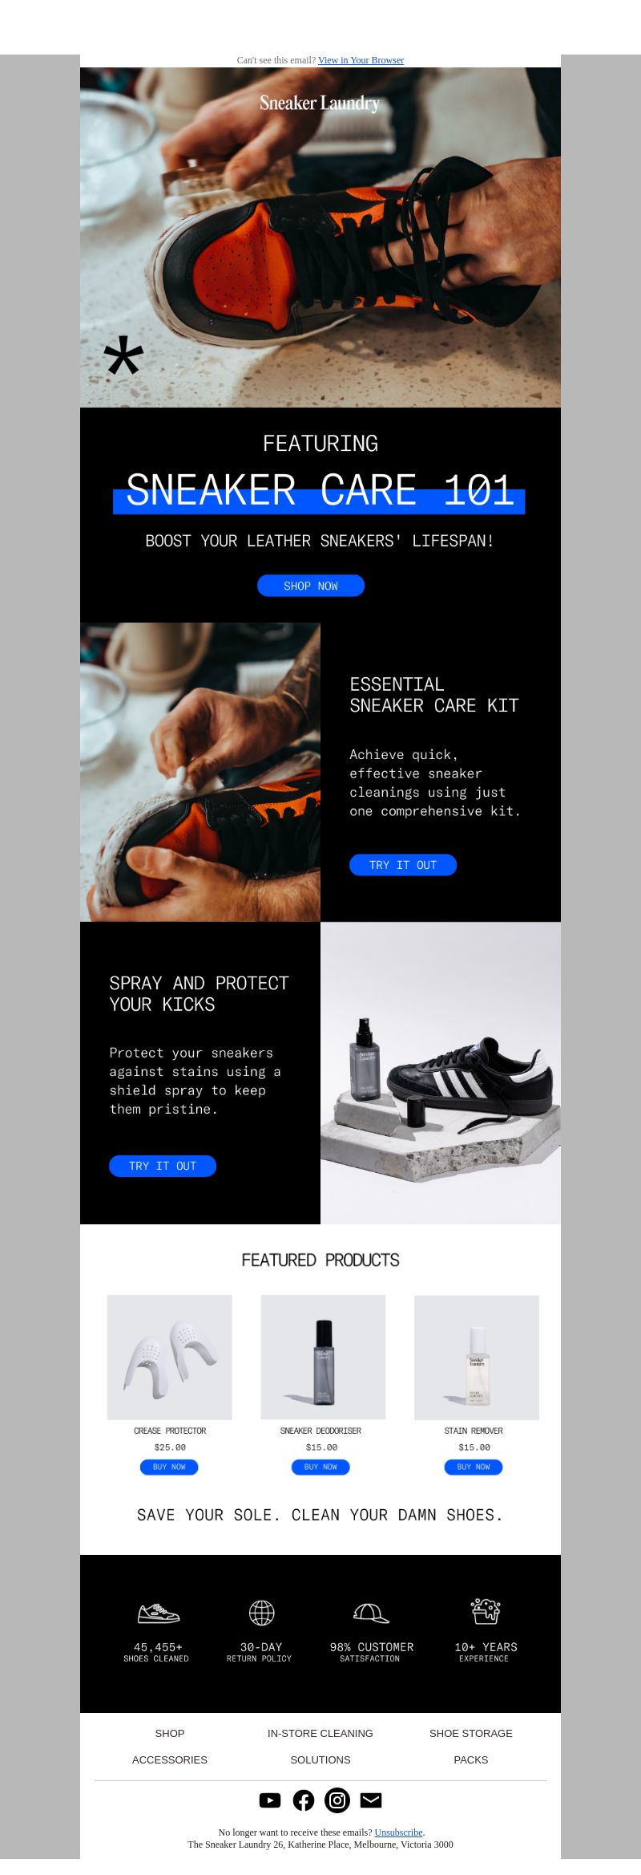
Task: Click the Unsubscribe link
Action: [x=398, y=1832]
